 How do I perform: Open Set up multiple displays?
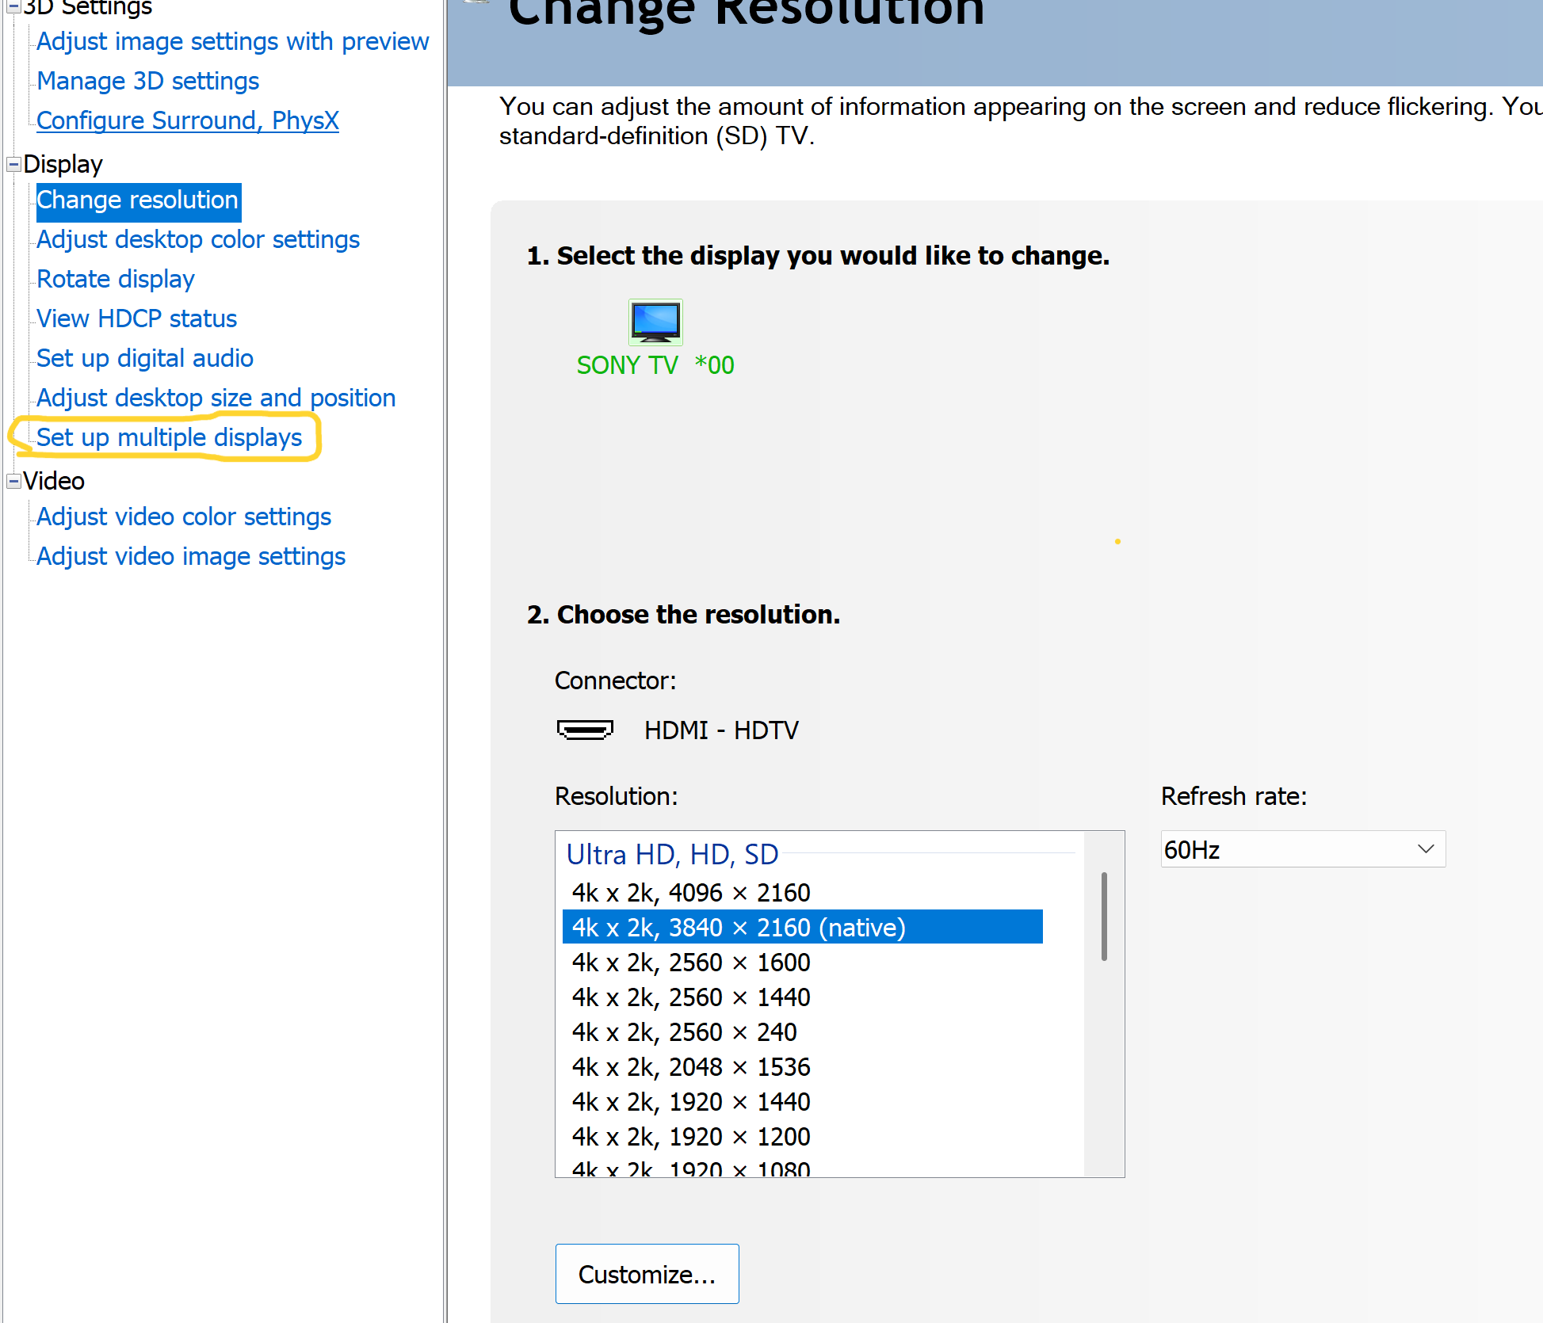pos(169,437)
